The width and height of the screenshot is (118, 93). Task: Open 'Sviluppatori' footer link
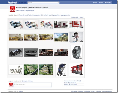click(87, 91)
